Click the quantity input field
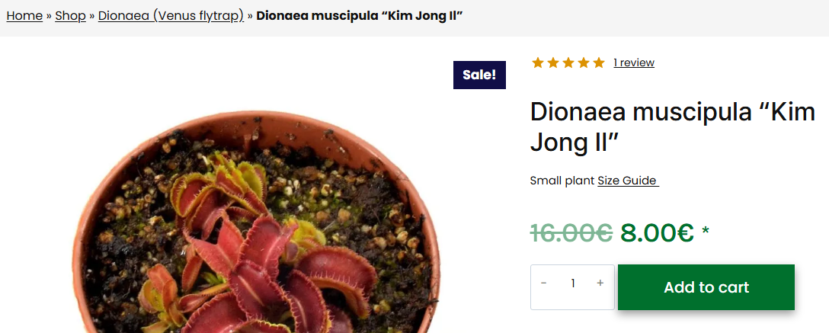This screenshot has width=829, height=333. point(572,283)
